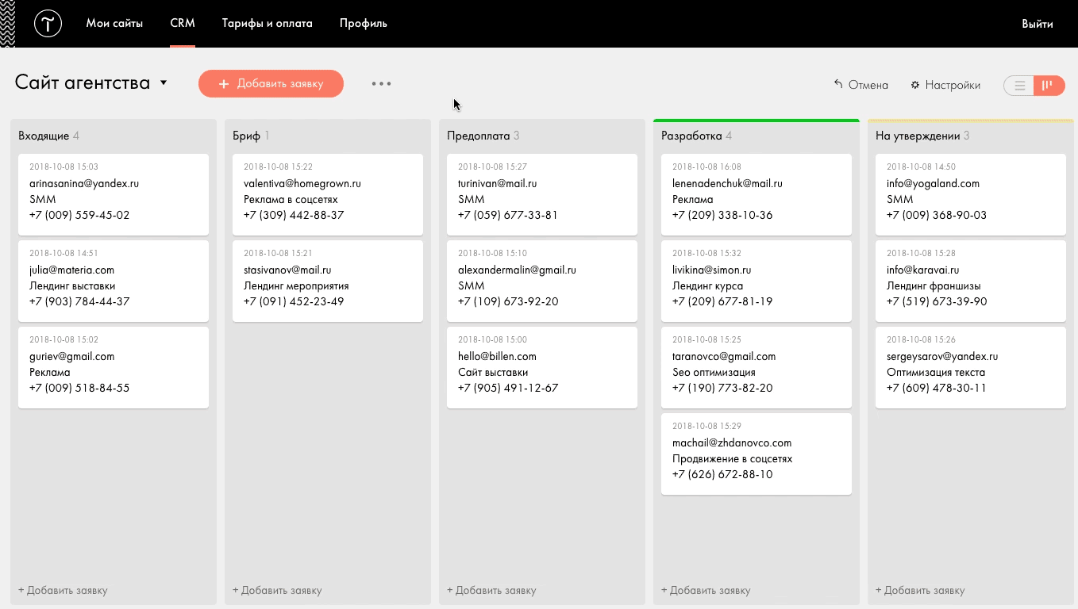Click the green-marked Разработка column header
This screenshot has height=609, width=1078.
point(691,136)
